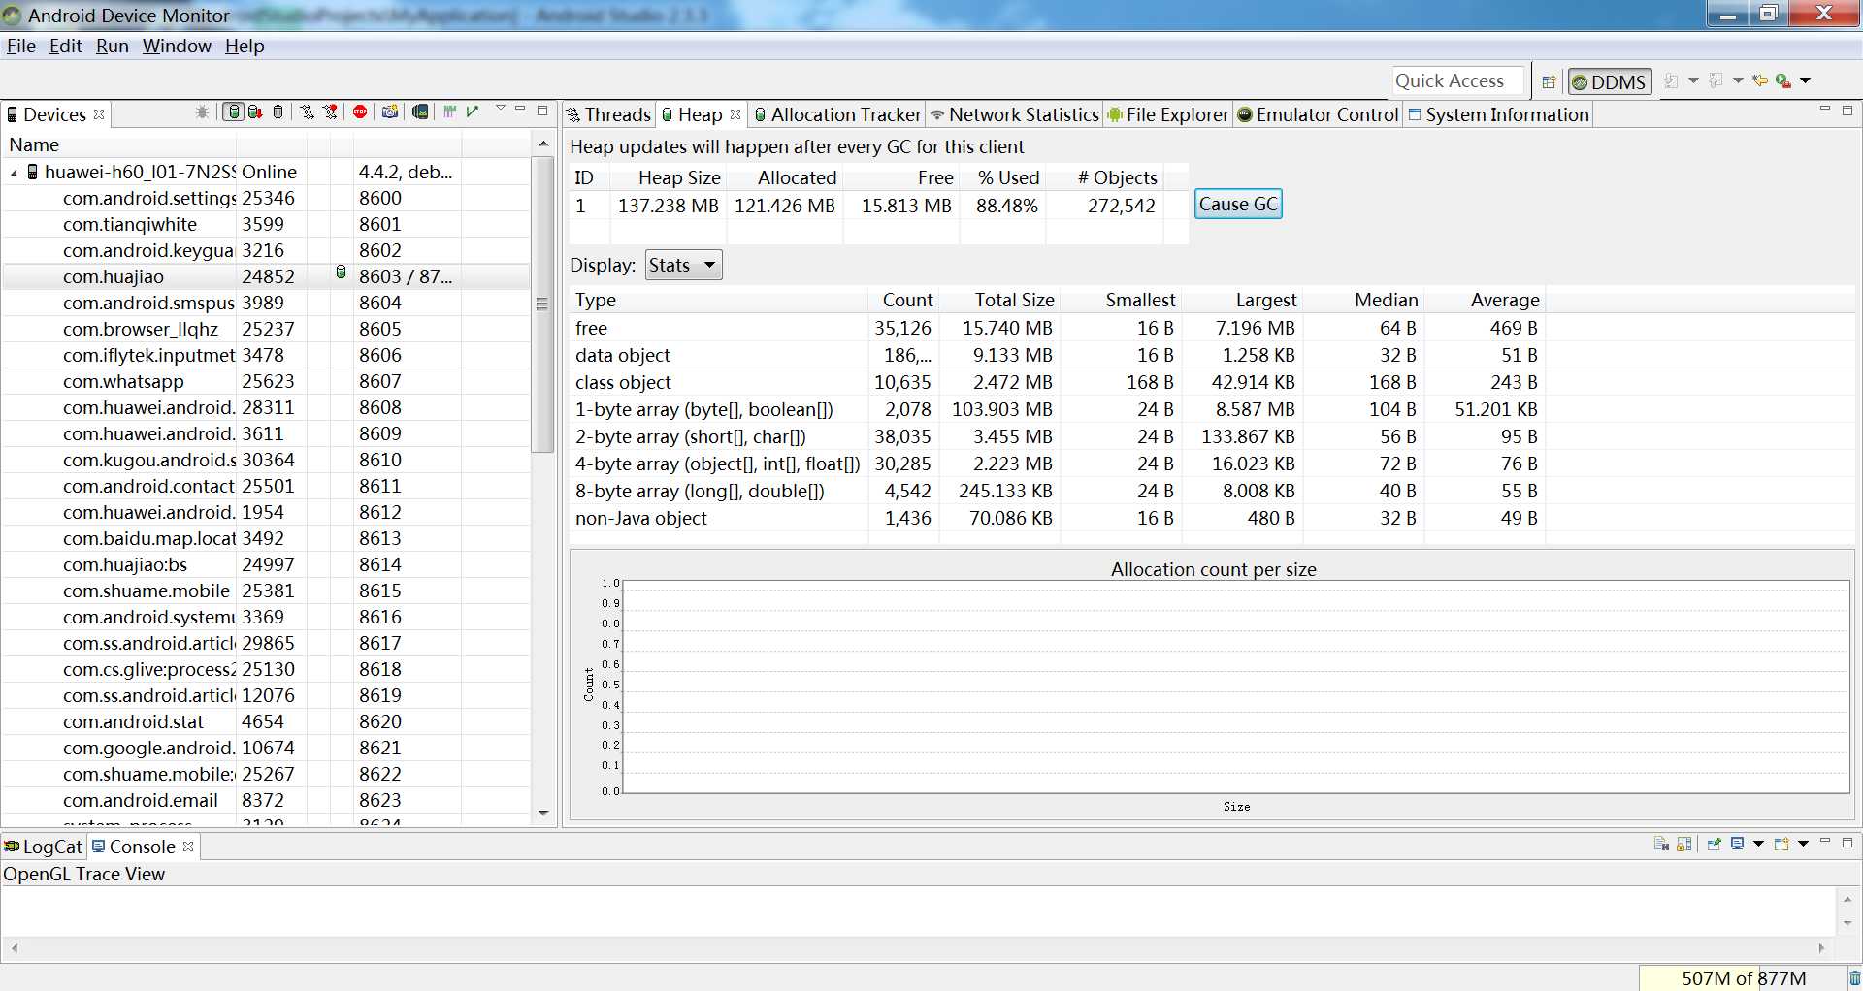The width and height of the screenshot is (1863, 991).
Task: Toggle Pin Console icon
Action: (1714, 844)
